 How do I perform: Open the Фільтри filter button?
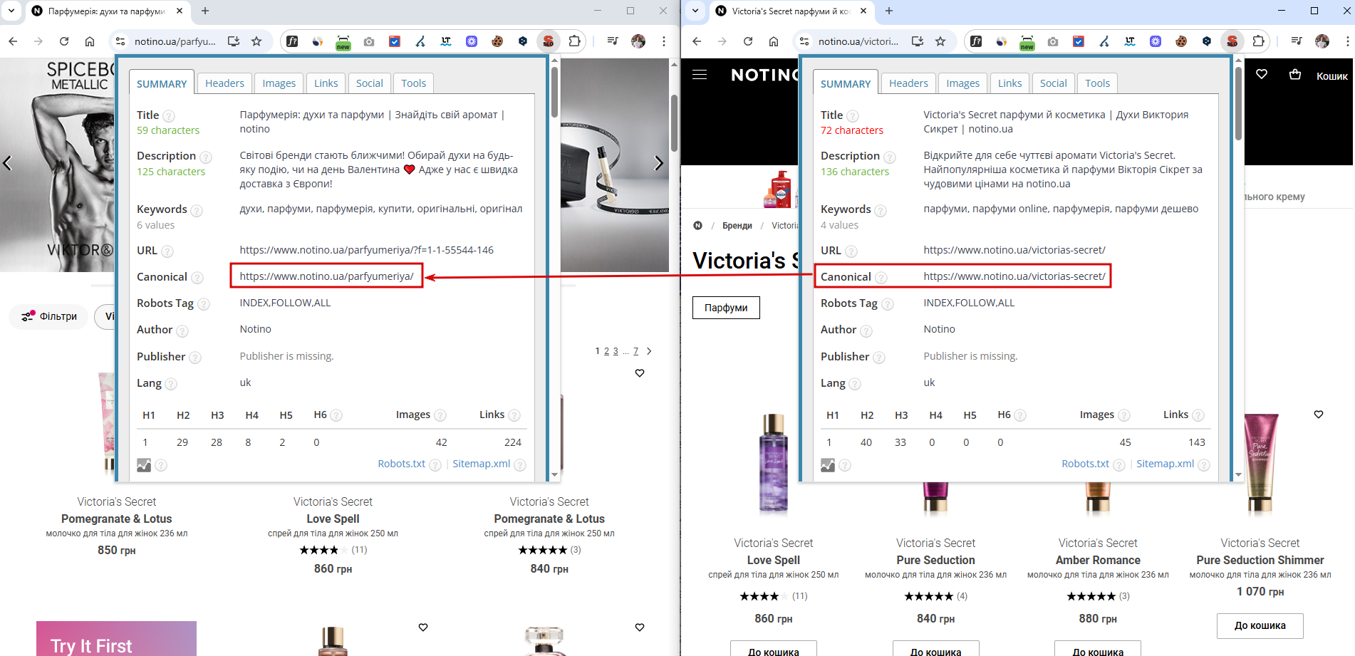(x=48, y=316)
